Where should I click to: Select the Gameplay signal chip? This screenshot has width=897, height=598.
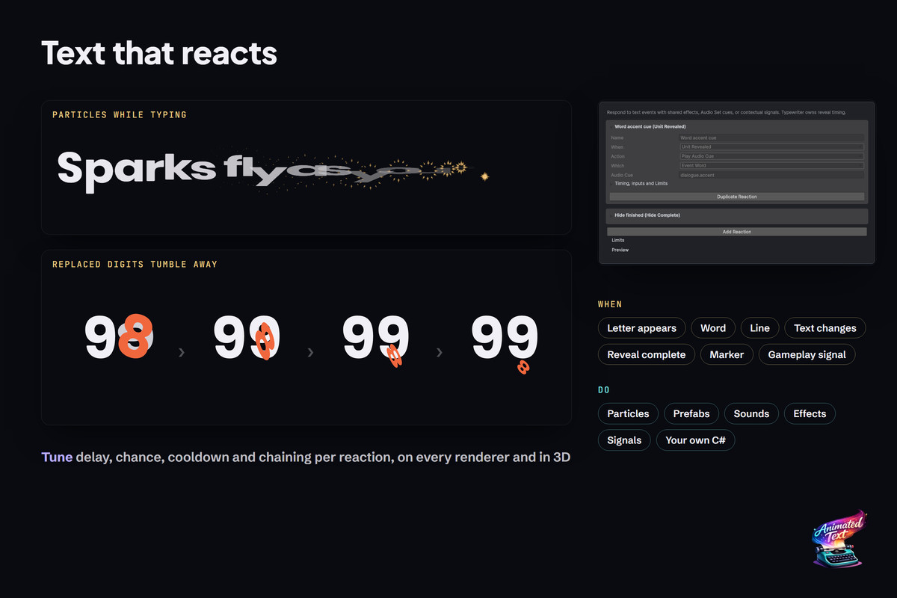pos(807,354)
